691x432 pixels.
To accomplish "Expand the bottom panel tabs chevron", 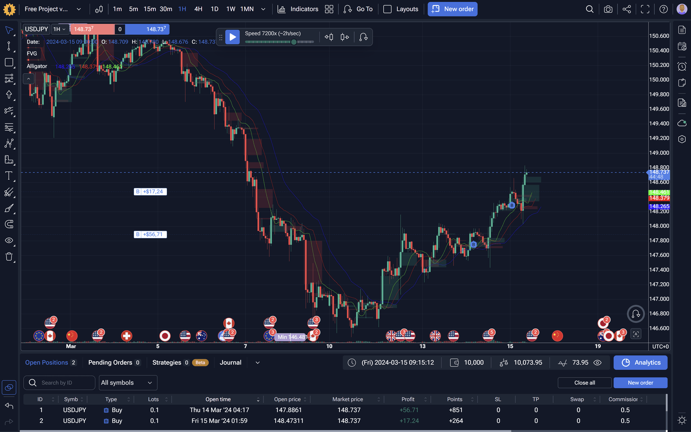I will [x=258, y=363].
